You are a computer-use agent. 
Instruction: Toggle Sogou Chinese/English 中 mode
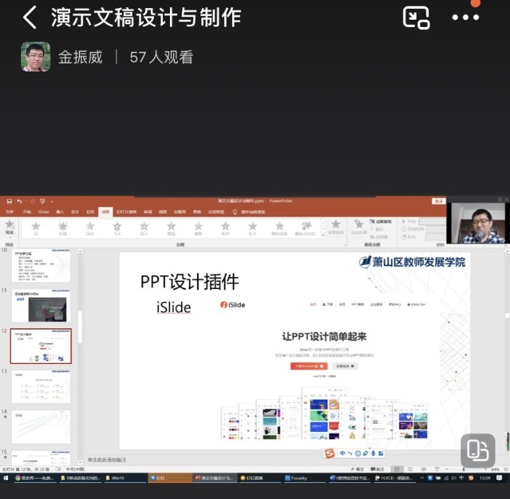click(342, 453)
